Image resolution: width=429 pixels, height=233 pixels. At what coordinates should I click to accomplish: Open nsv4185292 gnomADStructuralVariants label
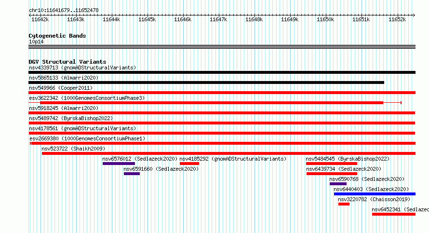pos(233,159)
